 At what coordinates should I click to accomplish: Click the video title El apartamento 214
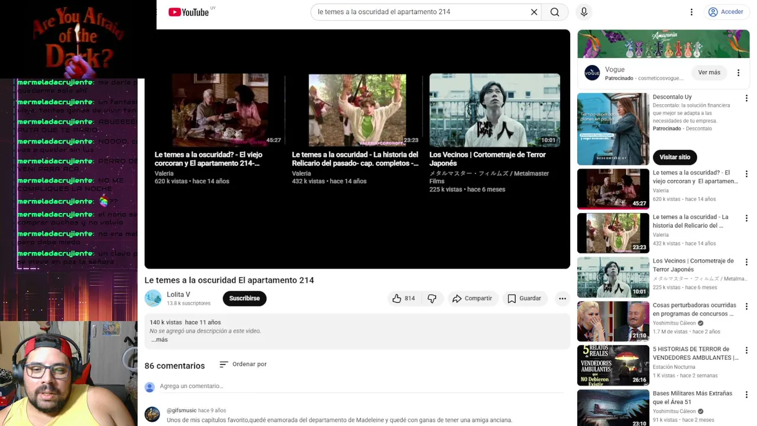[229, 280]
